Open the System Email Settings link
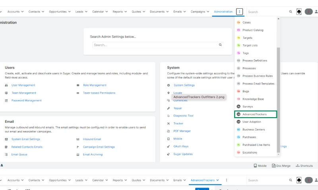This screenshot has width=318, height=190. coord(26,139)
